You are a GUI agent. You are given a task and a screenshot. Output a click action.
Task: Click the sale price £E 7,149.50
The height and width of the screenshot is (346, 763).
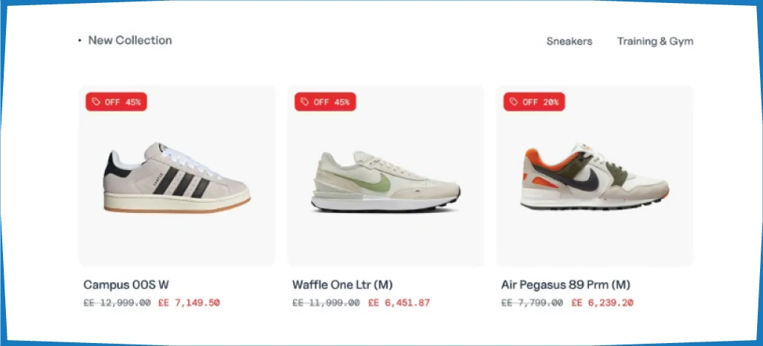[189, 303]
